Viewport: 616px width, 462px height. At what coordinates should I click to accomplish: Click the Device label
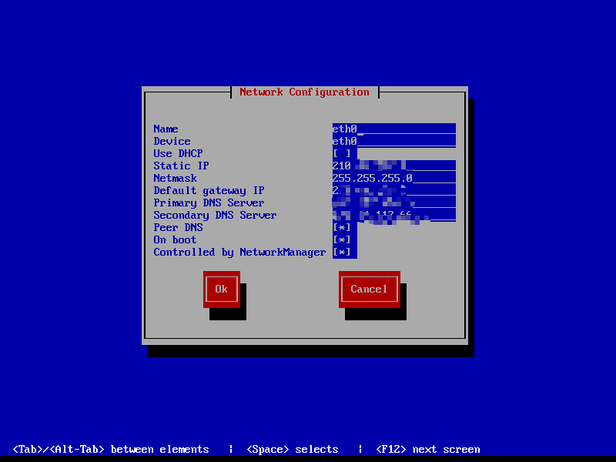[x=172, y=141]
